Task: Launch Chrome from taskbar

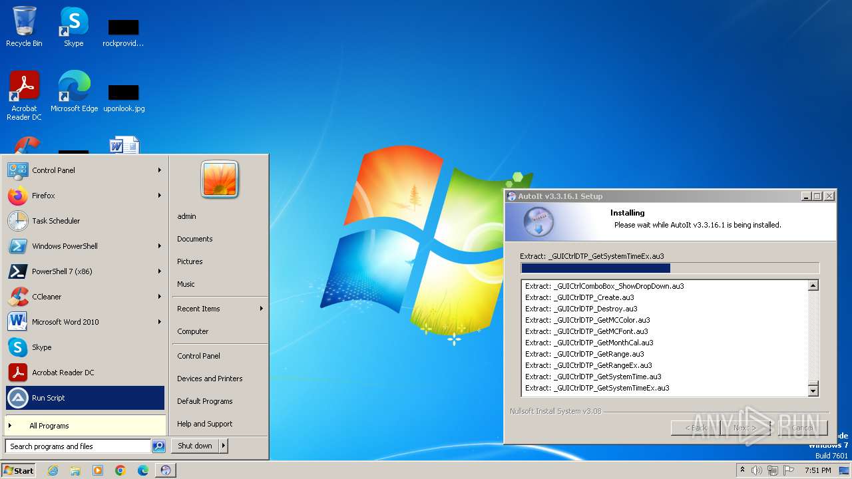Action: (120, 470)
